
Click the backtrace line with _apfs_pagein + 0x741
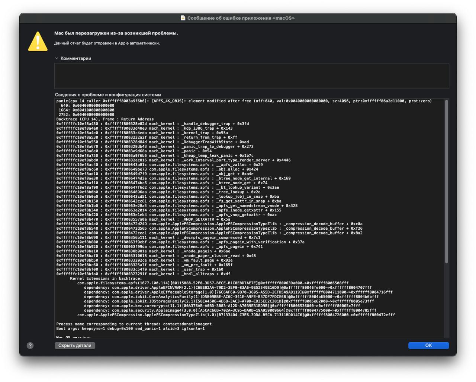click(160, 247)
